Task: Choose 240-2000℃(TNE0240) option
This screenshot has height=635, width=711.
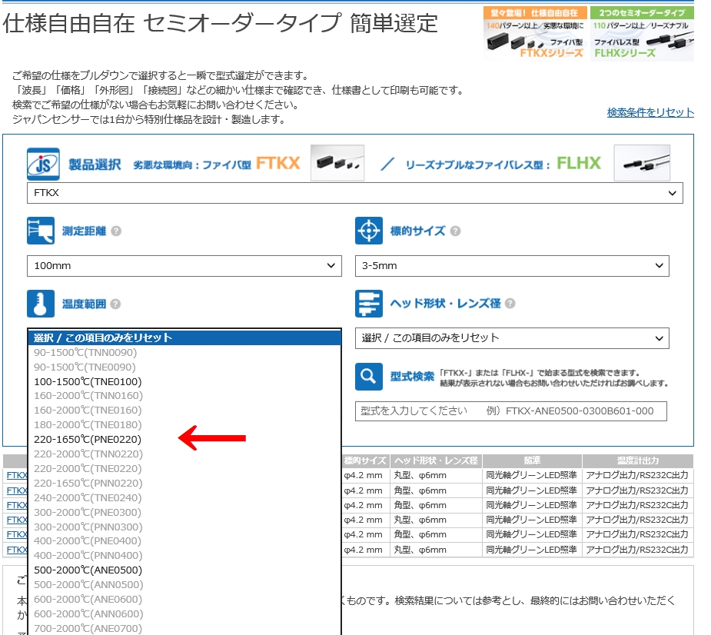Action: pos(184,497)
